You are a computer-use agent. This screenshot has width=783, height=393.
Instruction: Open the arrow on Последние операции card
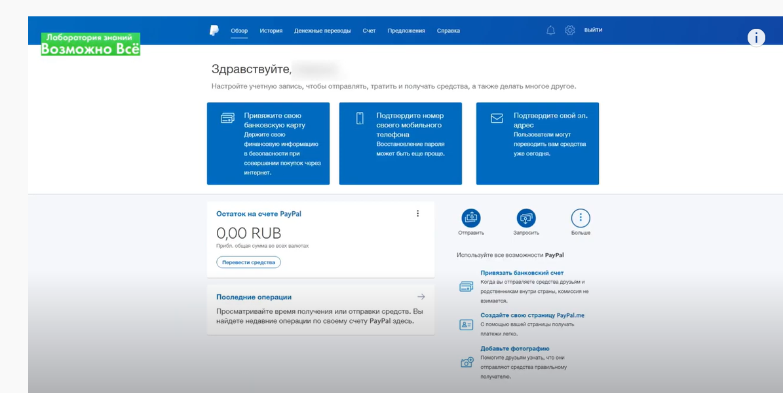click(421, 297)
